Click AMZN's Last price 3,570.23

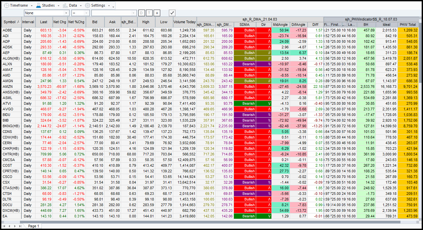click(44, 86)
